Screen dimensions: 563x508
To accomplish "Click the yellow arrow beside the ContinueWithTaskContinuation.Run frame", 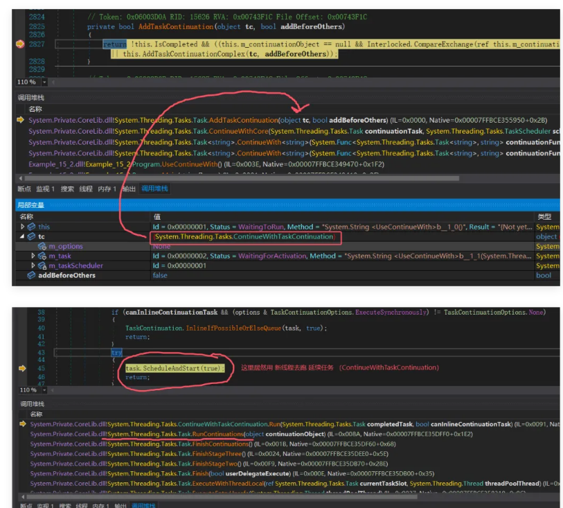I will coord(23,424).
